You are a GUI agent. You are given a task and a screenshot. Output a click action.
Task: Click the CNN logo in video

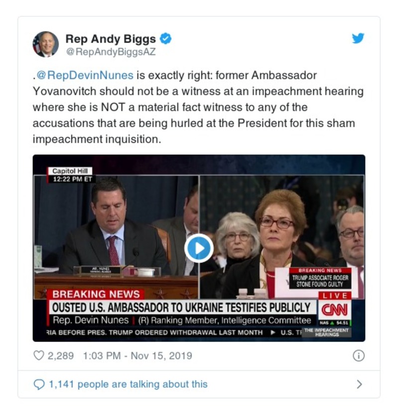334,310
